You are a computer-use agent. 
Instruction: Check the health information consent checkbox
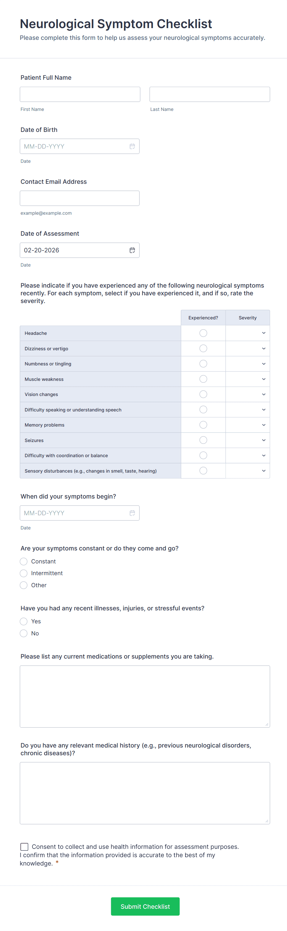pos(25,846)
